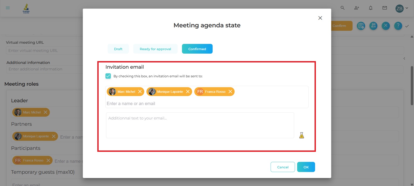Click the recipient name or email input field
This screenshot has width=414, height=186.
pyautogui.click(x=162, y=103)
